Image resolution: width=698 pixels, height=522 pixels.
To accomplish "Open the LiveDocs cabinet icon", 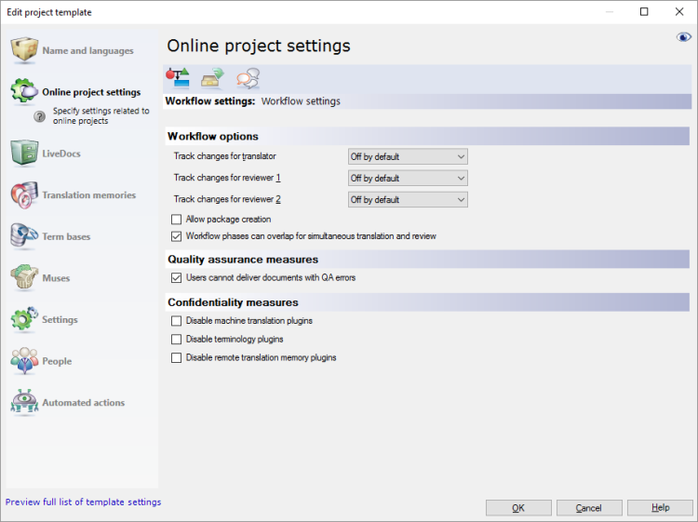I will pyautogui.click(x=24, y=153).
